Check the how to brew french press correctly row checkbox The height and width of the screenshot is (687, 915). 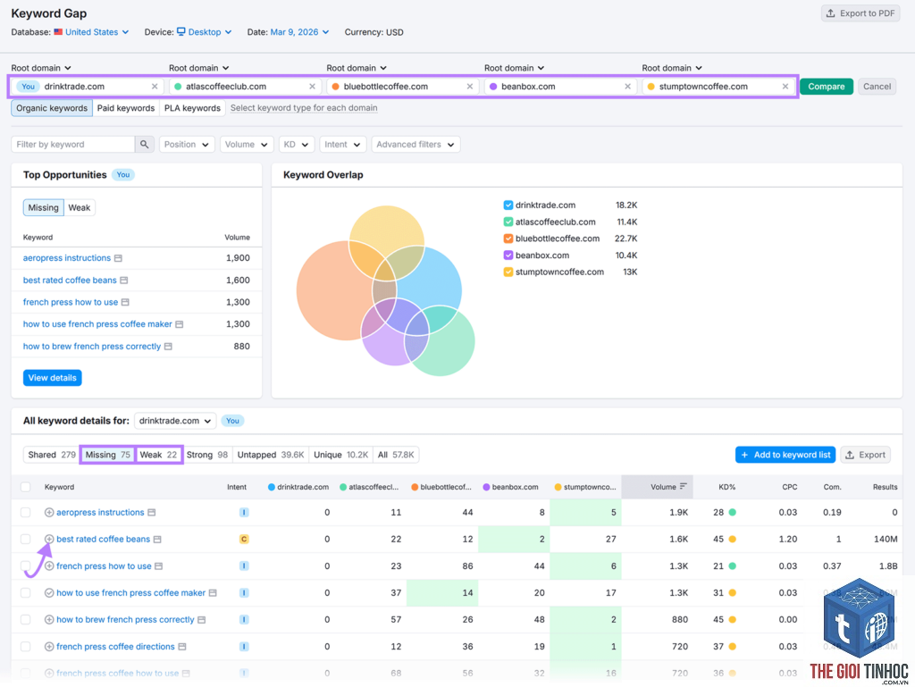[x=26, y=620]
